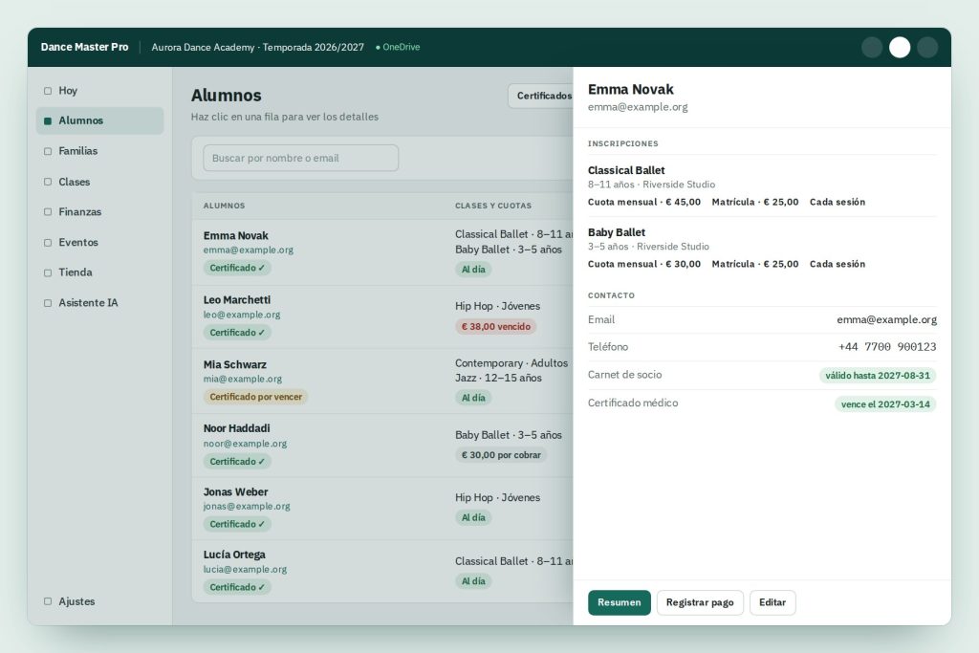Select Alumnos in the sidebar

click(x=99, y=120)
